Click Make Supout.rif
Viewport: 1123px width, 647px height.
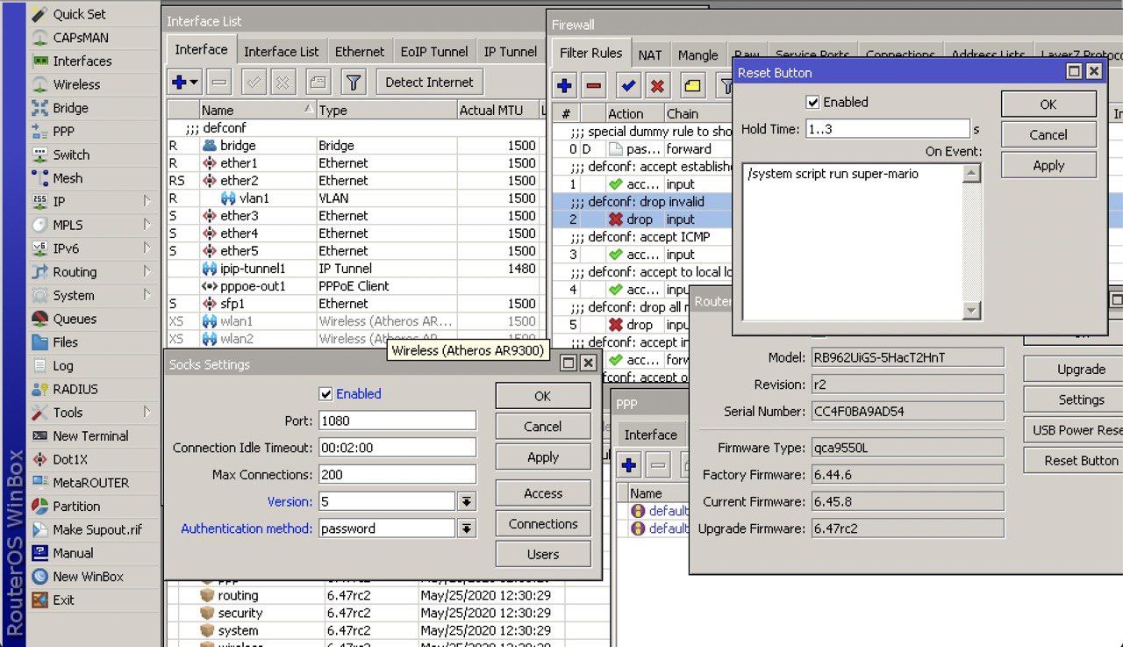(x=97, y=529)
